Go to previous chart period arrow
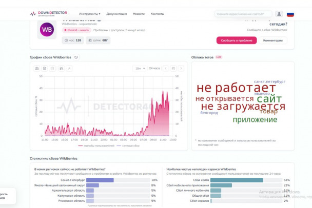Screen dimensions: 312x208 pos(165,68)
